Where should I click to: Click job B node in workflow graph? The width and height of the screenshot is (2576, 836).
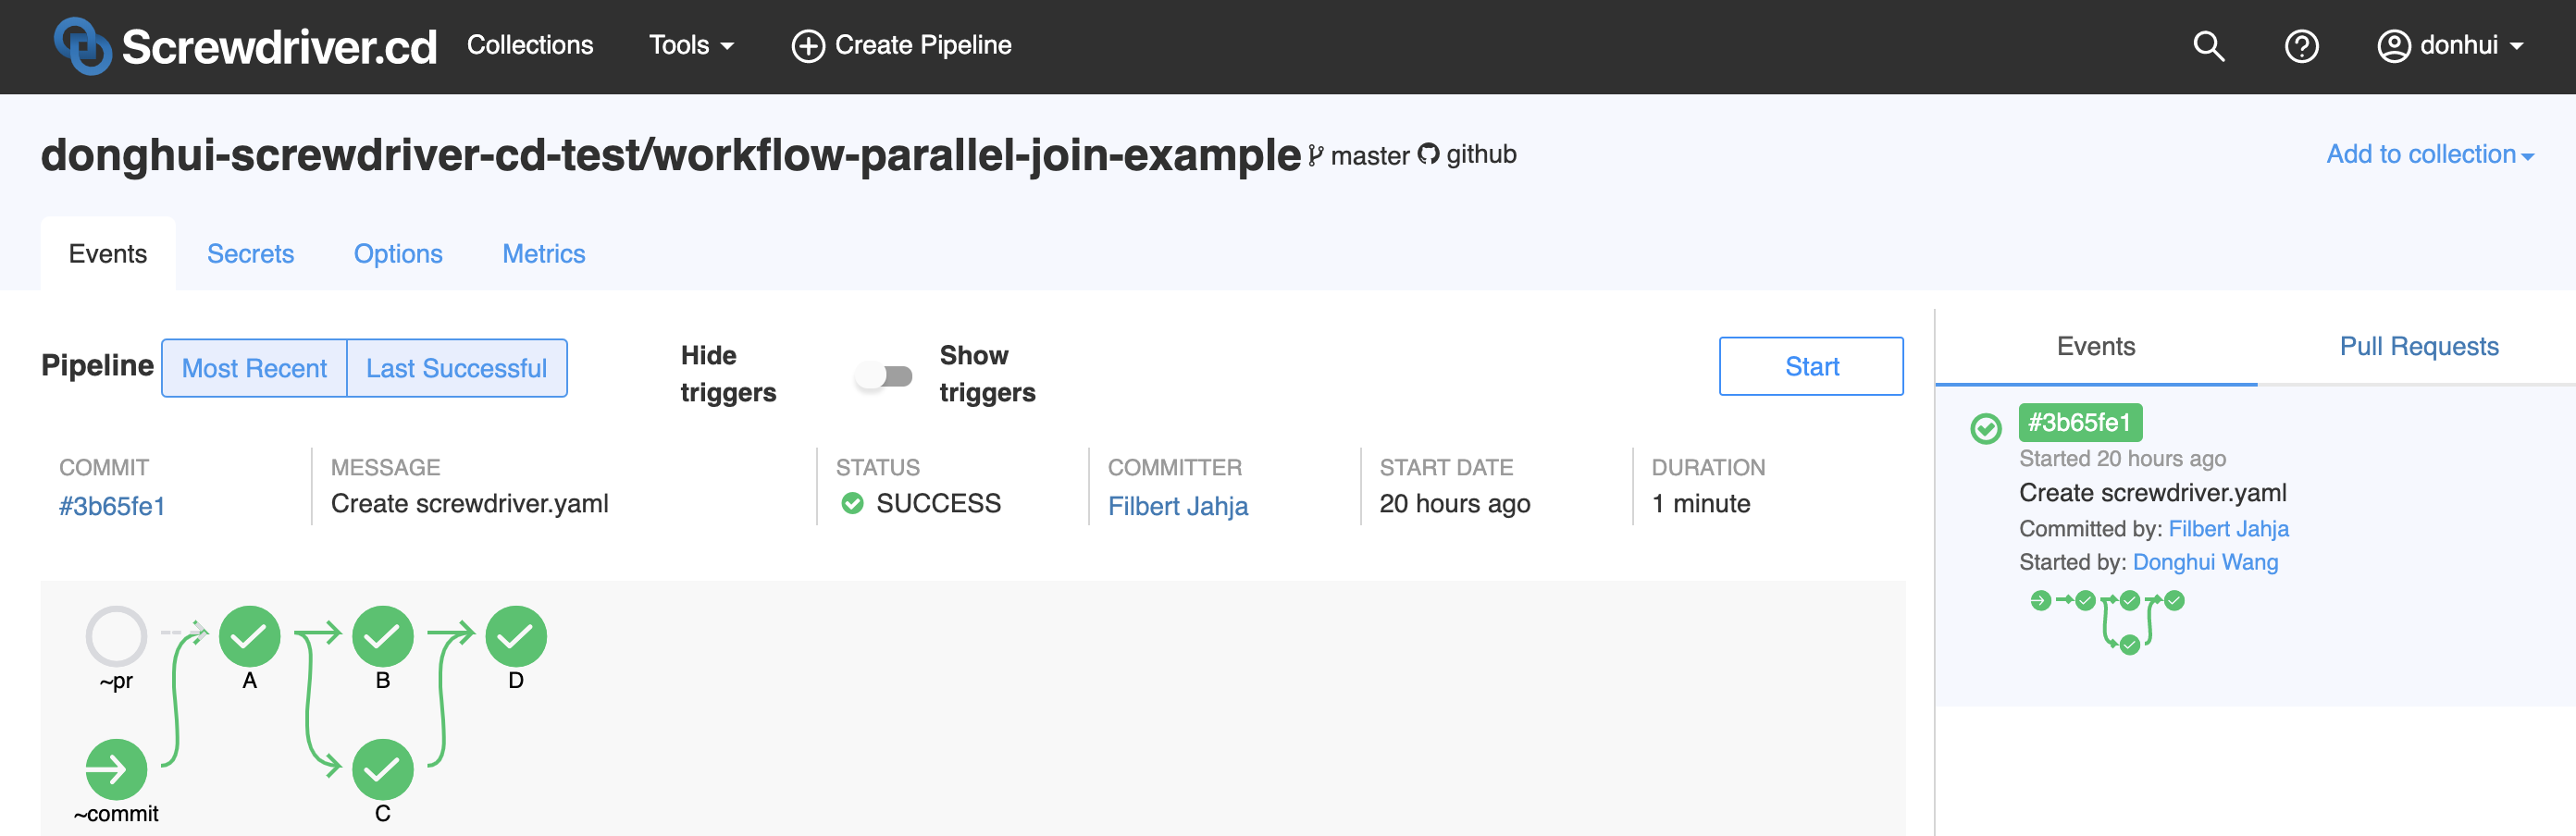382,636
